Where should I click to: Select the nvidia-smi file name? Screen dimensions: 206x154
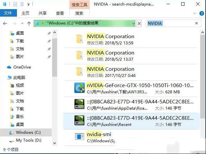(x=99, y=134)
